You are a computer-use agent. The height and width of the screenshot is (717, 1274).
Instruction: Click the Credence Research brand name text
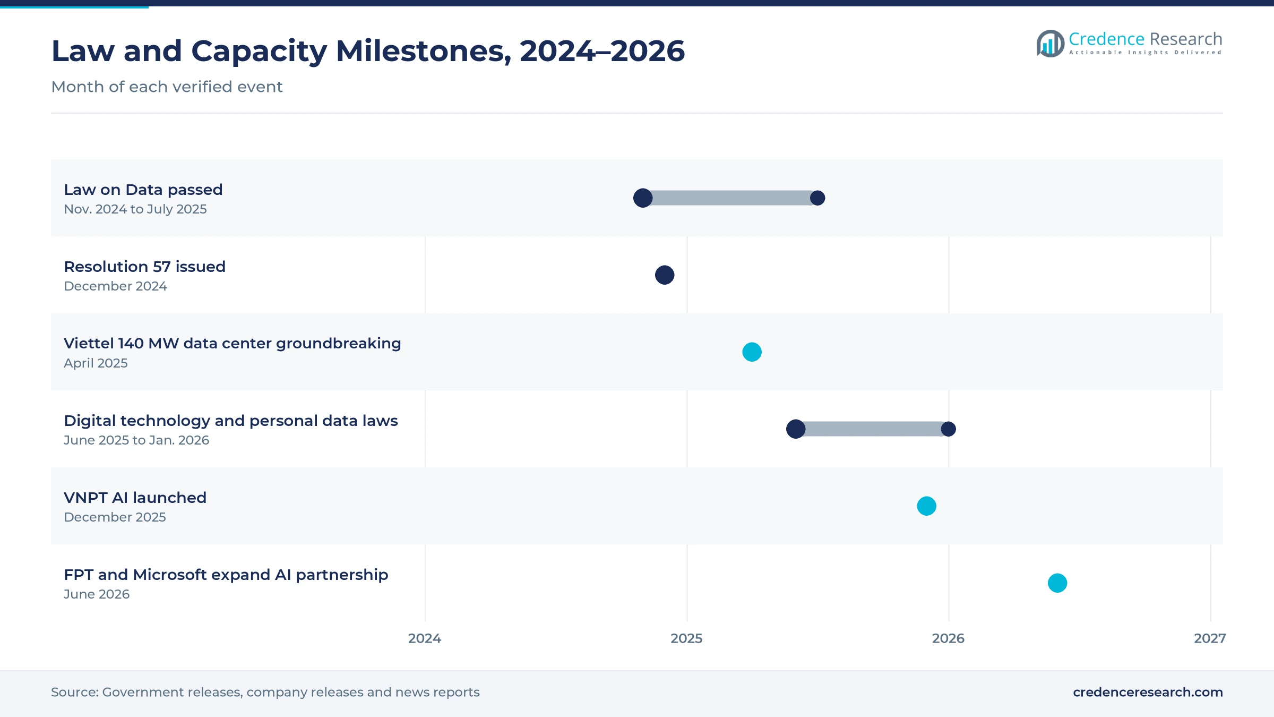pyautogui.click(x=1146, y=39)
